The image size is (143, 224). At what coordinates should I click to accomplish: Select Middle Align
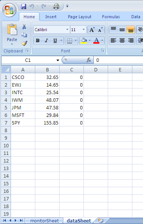tap(122, 30)
